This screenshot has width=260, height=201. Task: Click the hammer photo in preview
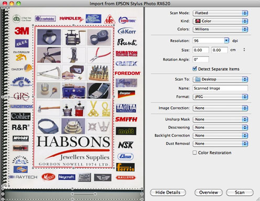[x=49, y=108]
